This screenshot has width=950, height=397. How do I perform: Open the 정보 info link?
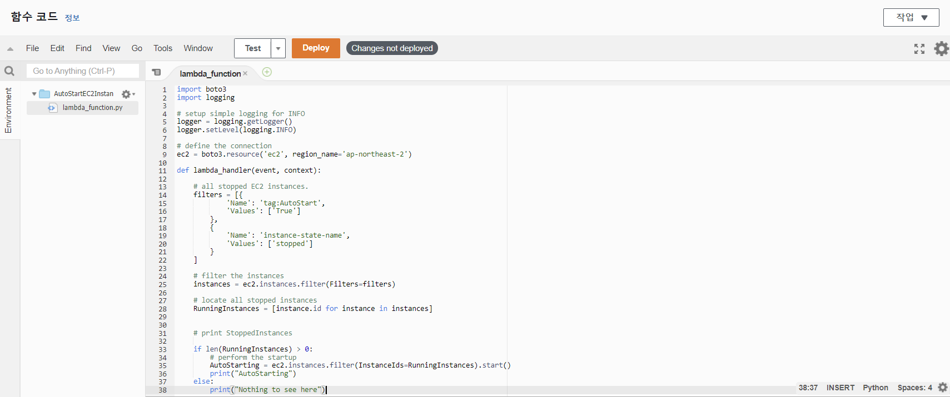pos(72,18)
